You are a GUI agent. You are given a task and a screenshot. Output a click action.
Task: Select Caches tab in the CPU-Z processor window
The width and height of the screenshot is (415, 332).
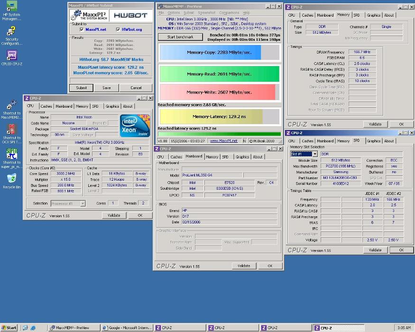(x=46, y=106)
